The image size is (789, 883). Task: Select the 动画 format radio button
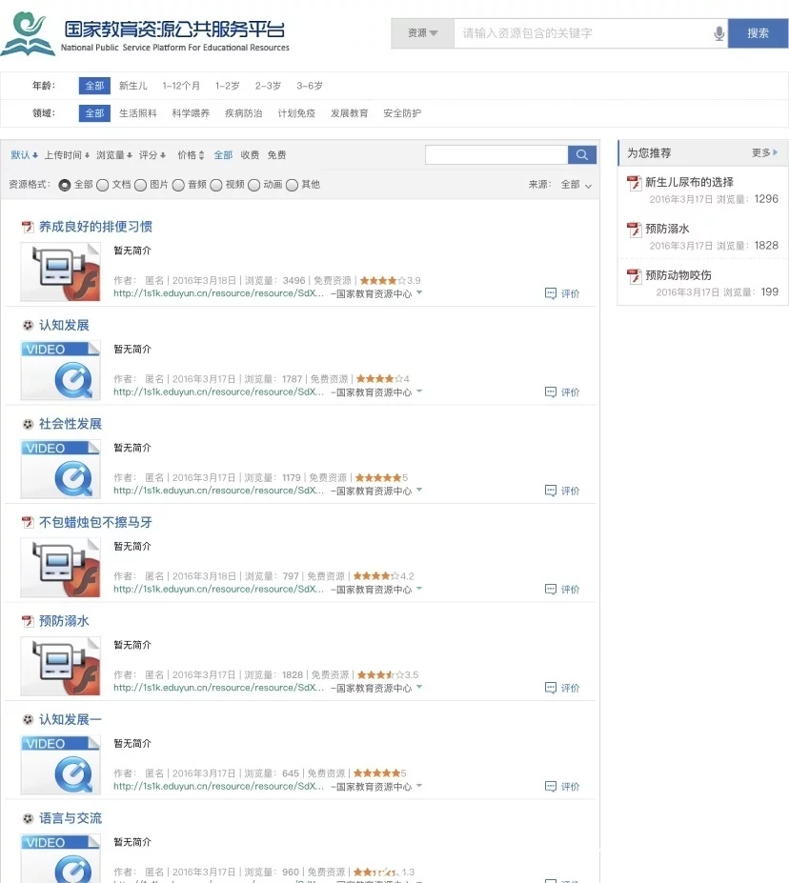coord(254,185)
